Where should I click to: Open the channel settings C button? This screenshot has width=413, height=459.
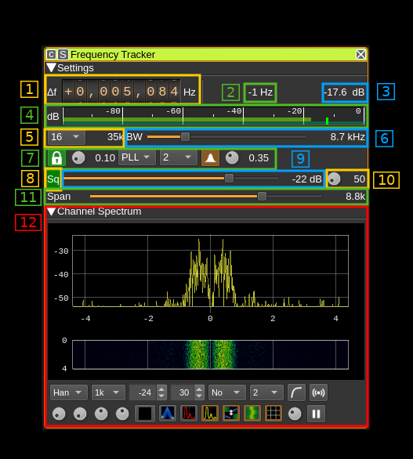[51, 55]
